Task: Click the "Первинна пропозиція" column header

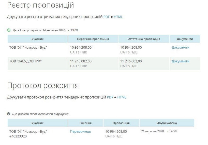Action: click(x=93, y=39)
